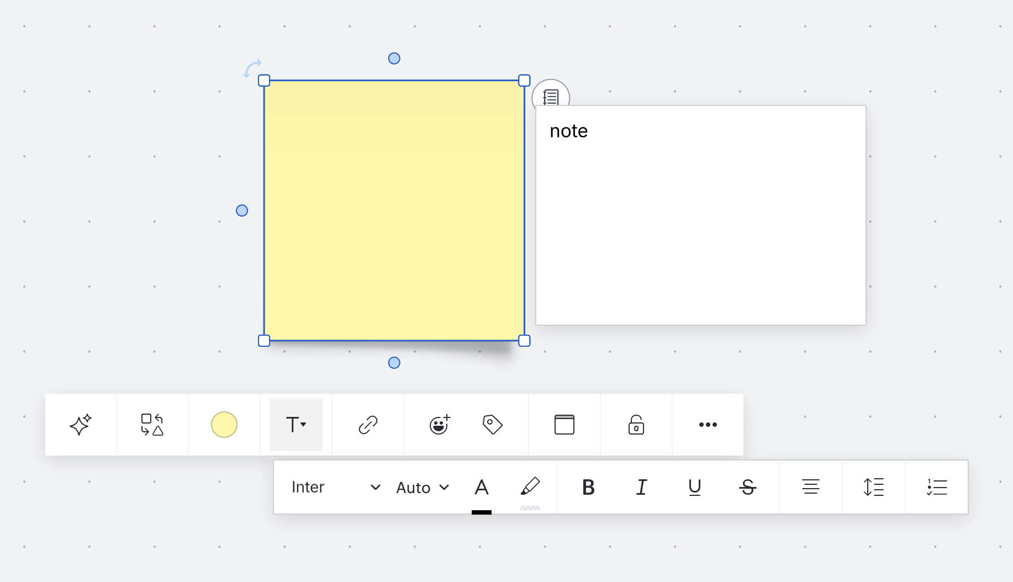Open the text formatting T dropdown
The image size is (1013, 582).
(296, 425)
